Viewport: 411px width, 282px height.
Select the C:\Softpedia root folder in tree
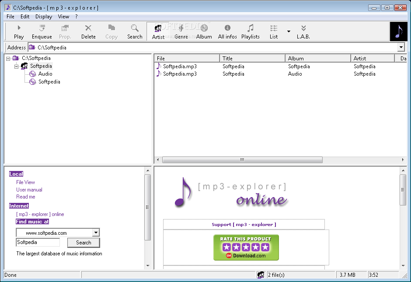(x=36, y=58)
